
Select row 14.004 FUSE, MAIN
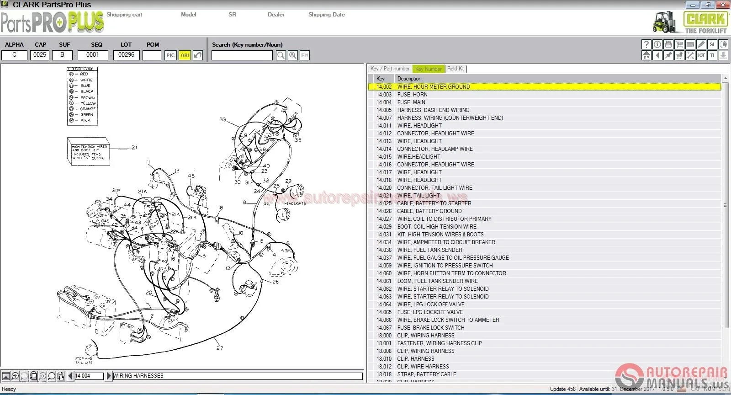coord(545,102)
